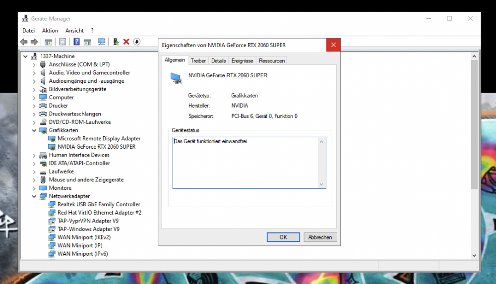The height and width of the screenshot is (284, 496).
Task: Minimize the Geräte-Manager window
Action: 429,18
